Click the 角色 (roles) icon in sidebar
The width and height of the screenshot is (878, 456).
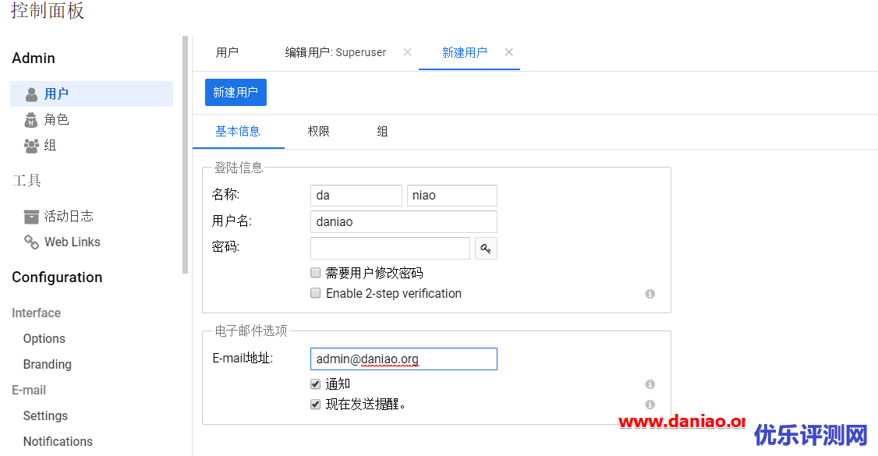pos(30,119)
